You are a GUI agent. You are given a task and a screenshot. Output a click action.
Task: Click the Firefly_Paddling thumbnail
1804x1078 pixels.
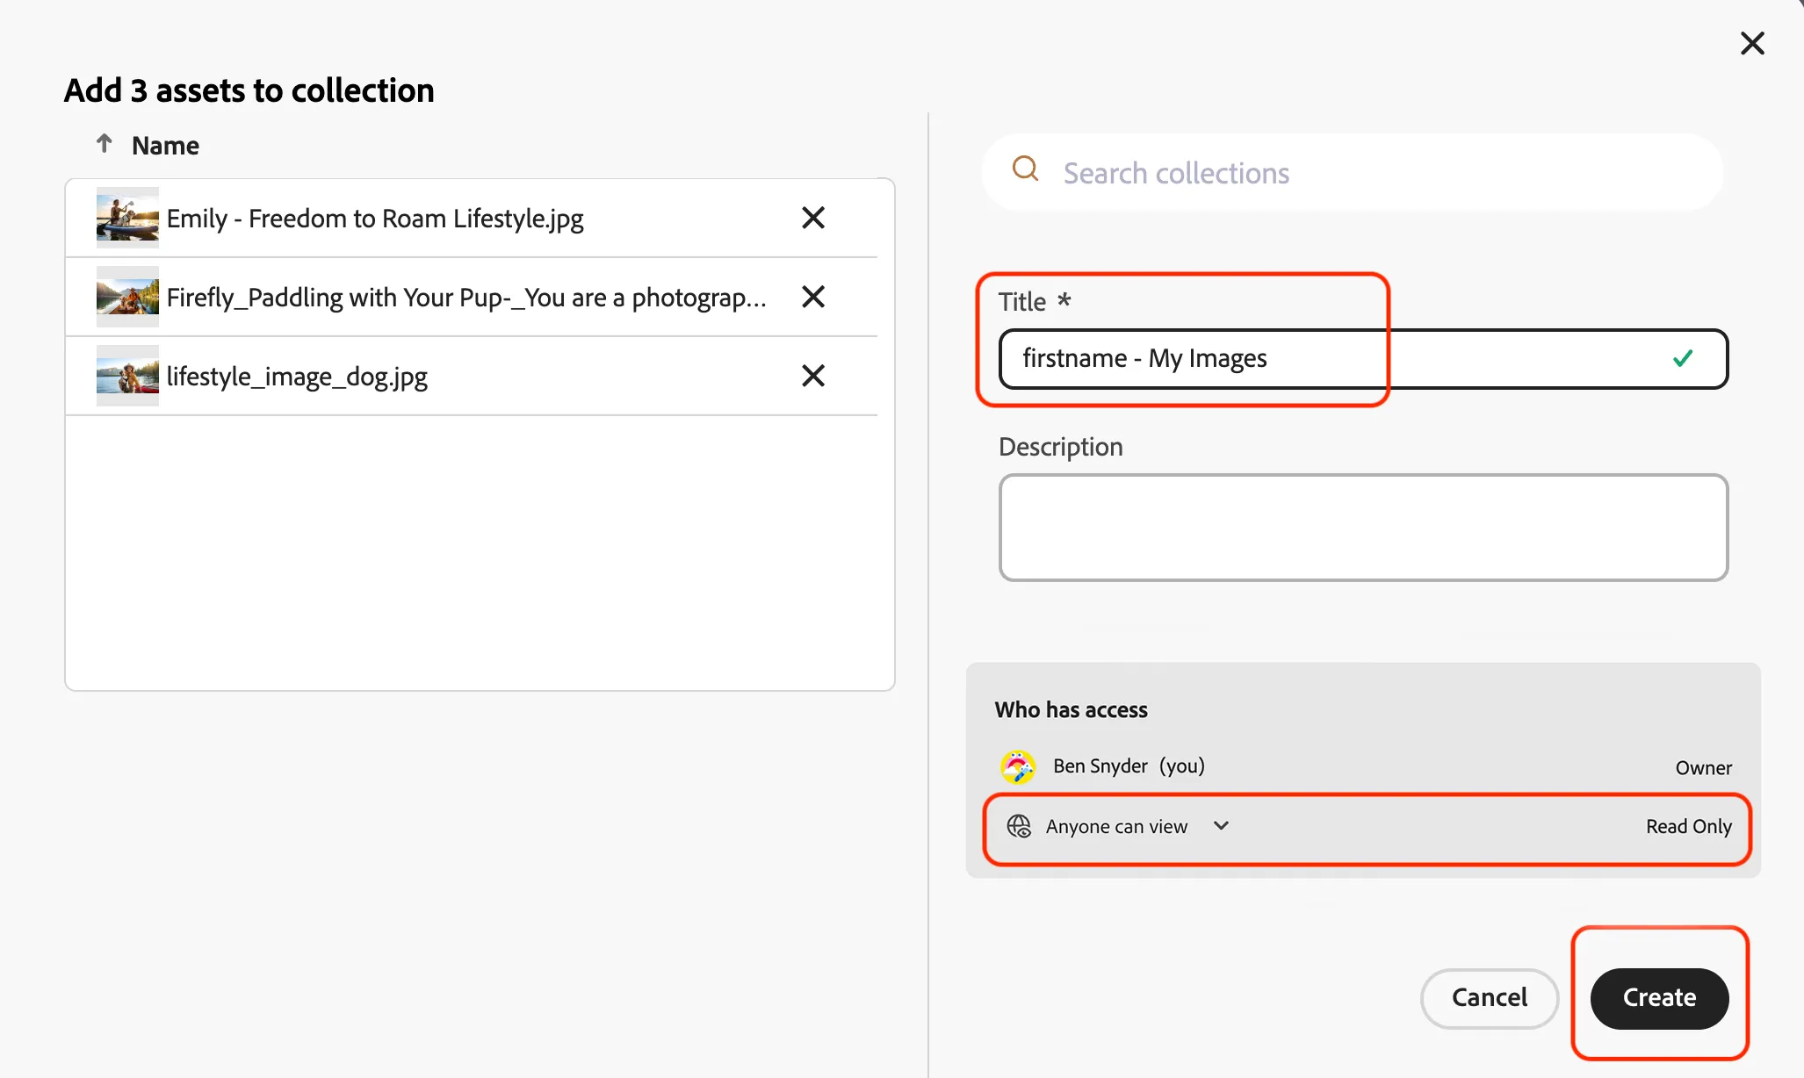127,297
